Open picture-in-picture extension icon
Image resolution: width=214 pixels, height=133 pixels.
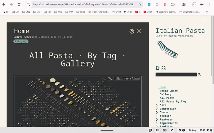tap(157, 5)
